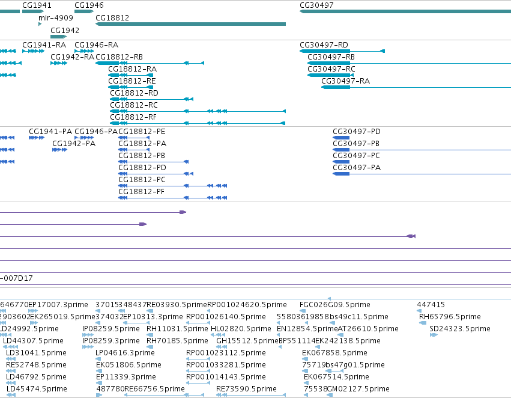Click transcript CG30497-RB label

(x=331, y=57)
